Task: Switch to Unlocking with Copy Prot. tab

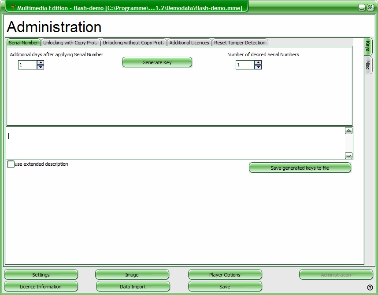Action: click(71, 43)
